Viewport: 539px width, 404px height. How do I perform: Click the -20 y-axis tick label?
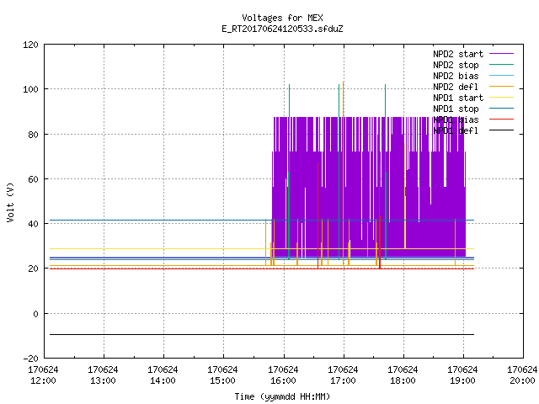30,359
